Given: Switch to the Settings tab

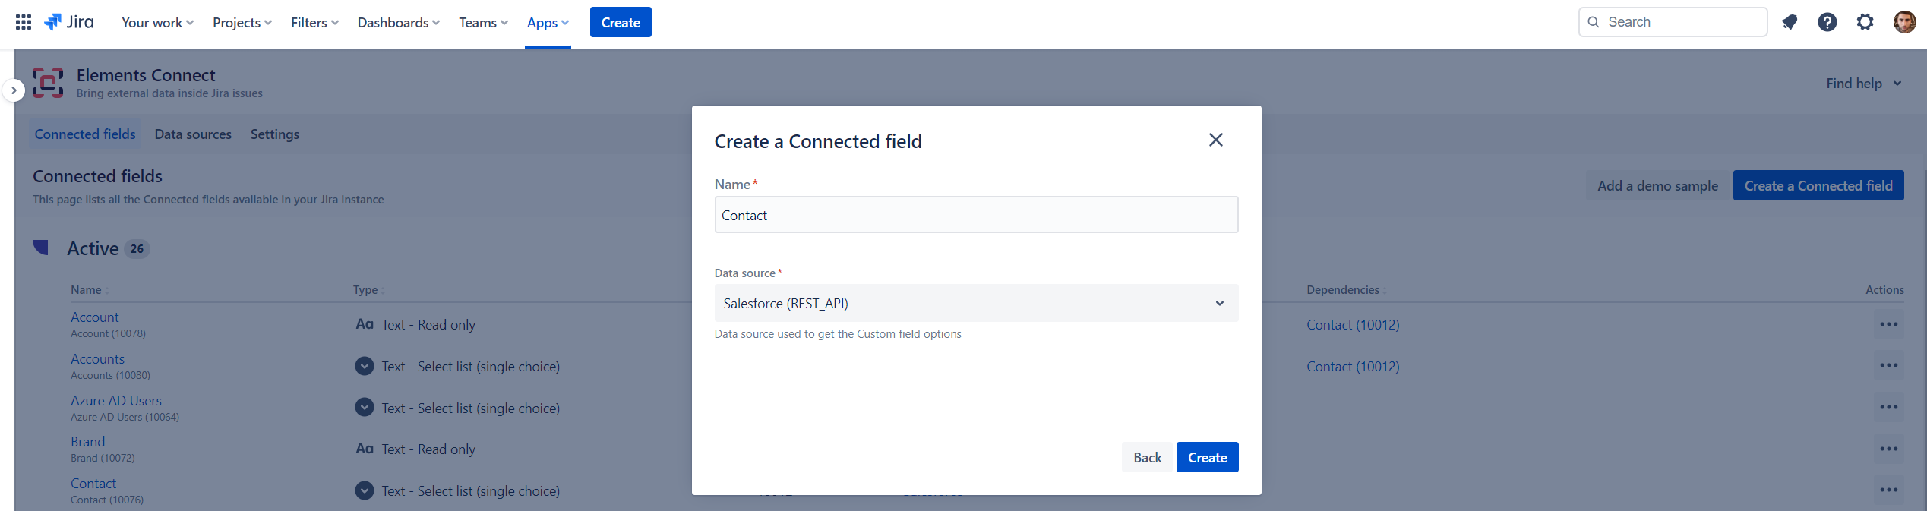Looking at the screenshot, I should (274, 134).
